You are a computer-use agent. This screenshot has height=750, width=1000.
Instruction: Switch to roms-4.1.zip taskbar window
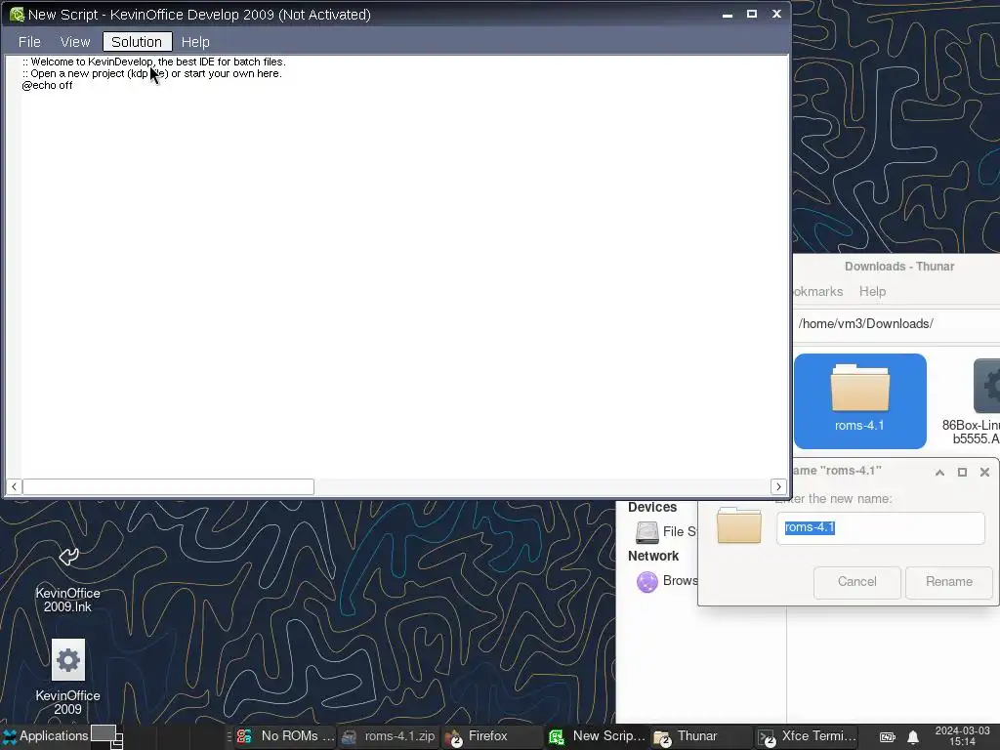pyautogui.click(x=389, y=736)
